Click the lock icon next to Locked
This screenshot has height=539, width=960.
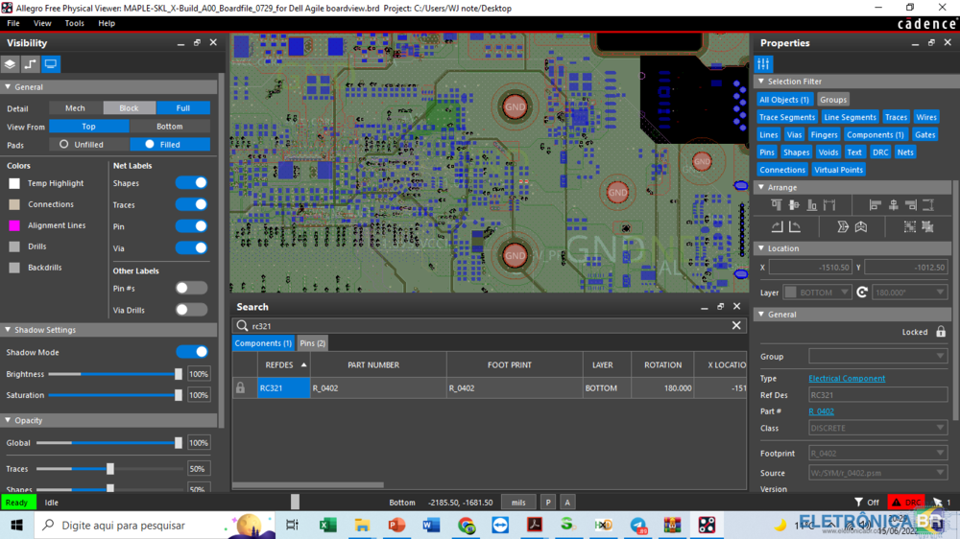[941, 332]
